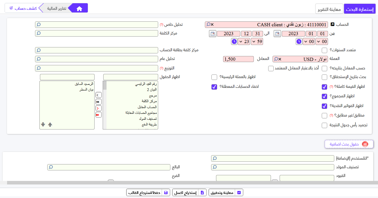The height and width of the screenshot is (198, 378).
Task: Move selected field down with down arrow
Action: [x=43, y=125]
